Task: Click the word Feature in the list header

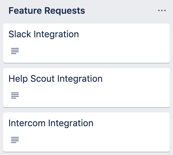Action: pos(25,11)
